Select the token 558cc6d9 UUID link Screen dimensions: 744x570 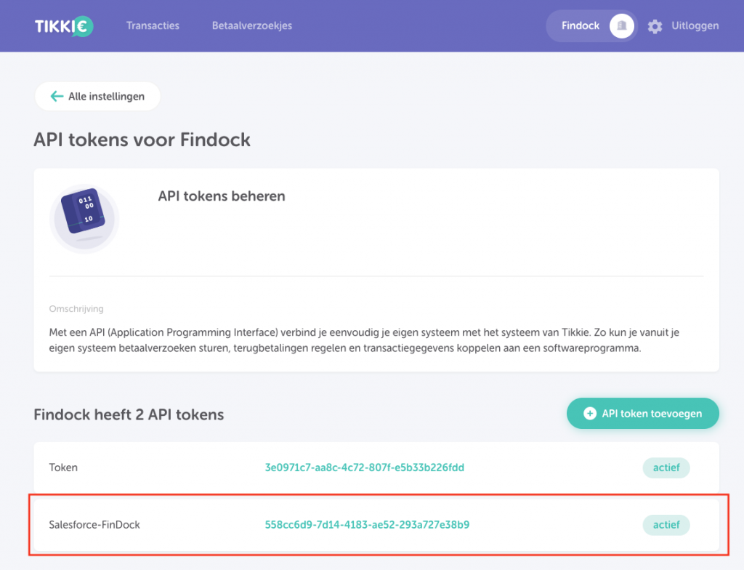click(367, 524)
